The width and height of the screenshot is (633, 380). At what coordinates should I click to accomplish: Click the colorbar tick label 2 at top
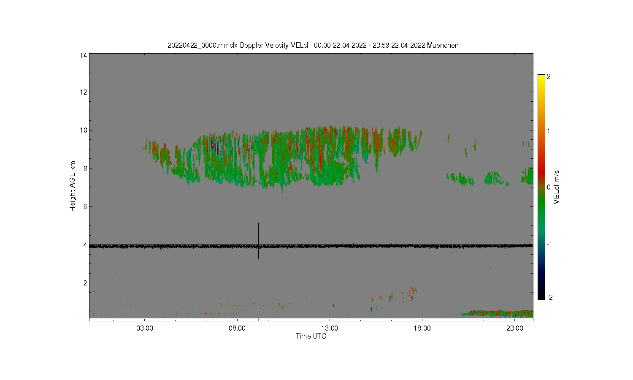click(x=549, y=77)
